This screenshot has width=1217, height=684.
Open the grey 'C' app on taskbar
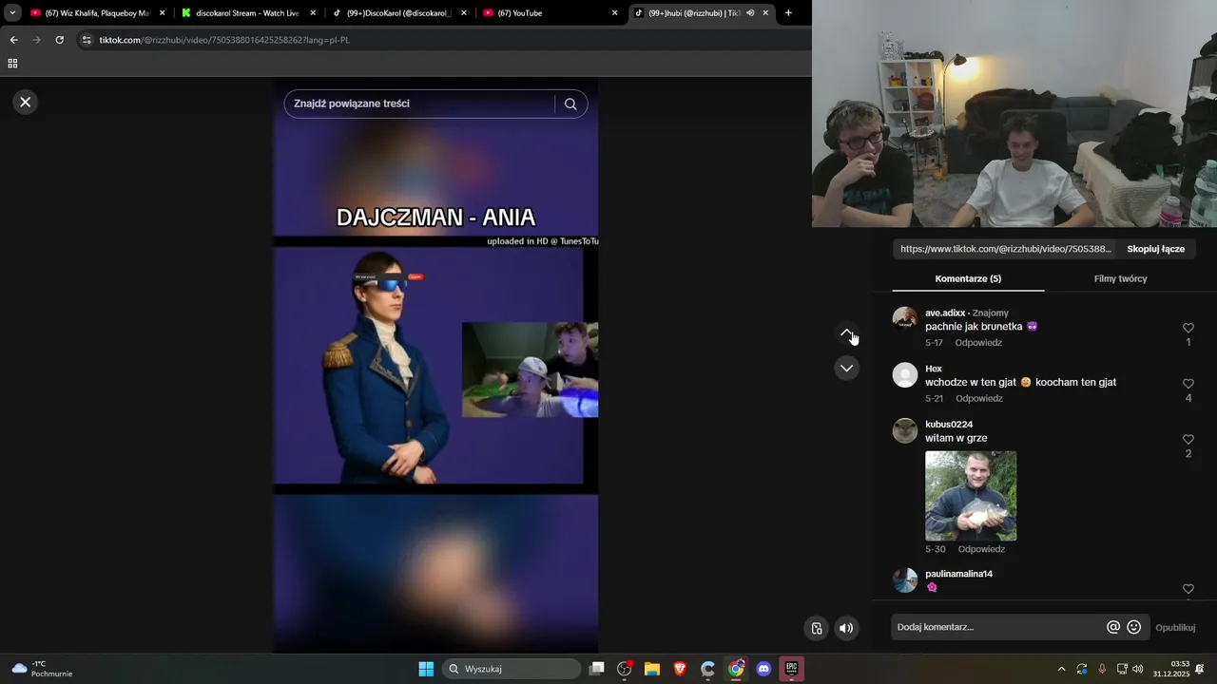(707, 669)
